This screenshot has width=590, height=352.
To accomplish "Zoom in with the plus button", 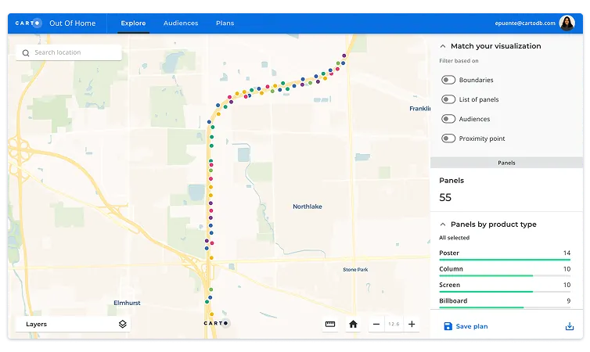I will 412,324.
